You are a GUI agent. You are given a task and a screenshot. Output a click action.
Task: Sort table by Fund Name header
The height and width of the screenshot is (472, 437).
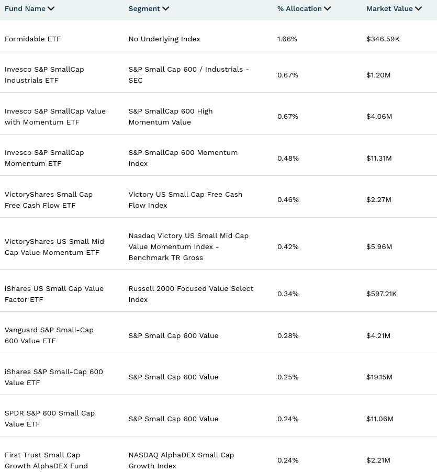pyautogui.click(x=25, y=9)
